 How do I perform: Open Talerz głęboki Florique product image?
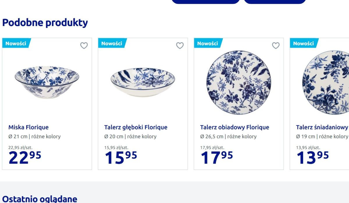pyautogui.click(x=143, y=82)
